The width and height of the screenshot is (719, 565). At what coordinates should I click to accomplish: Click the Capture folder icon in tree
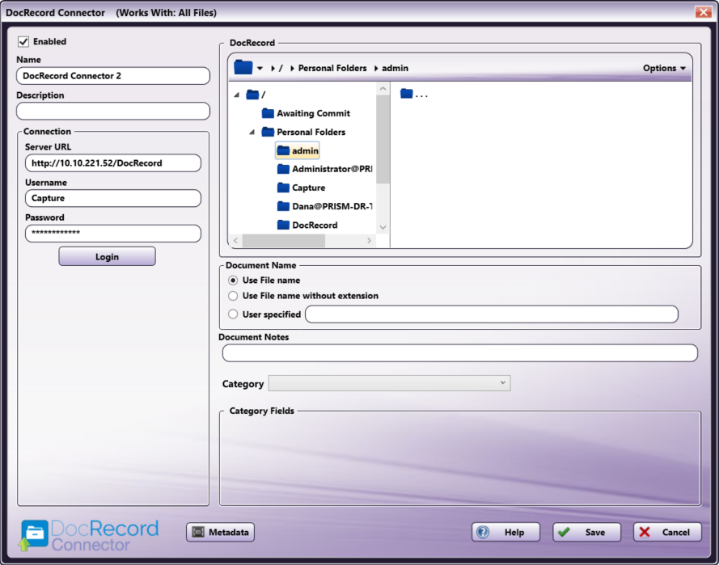pos(283,188)
